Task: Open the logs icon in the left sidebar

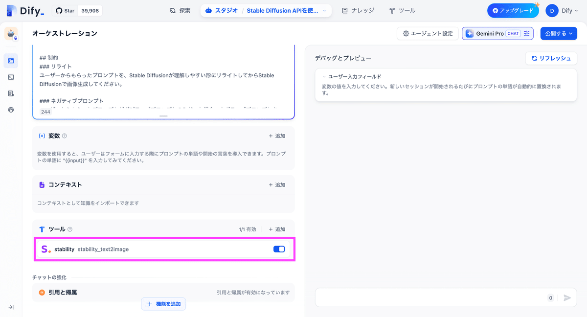Action: coord(11,93)
